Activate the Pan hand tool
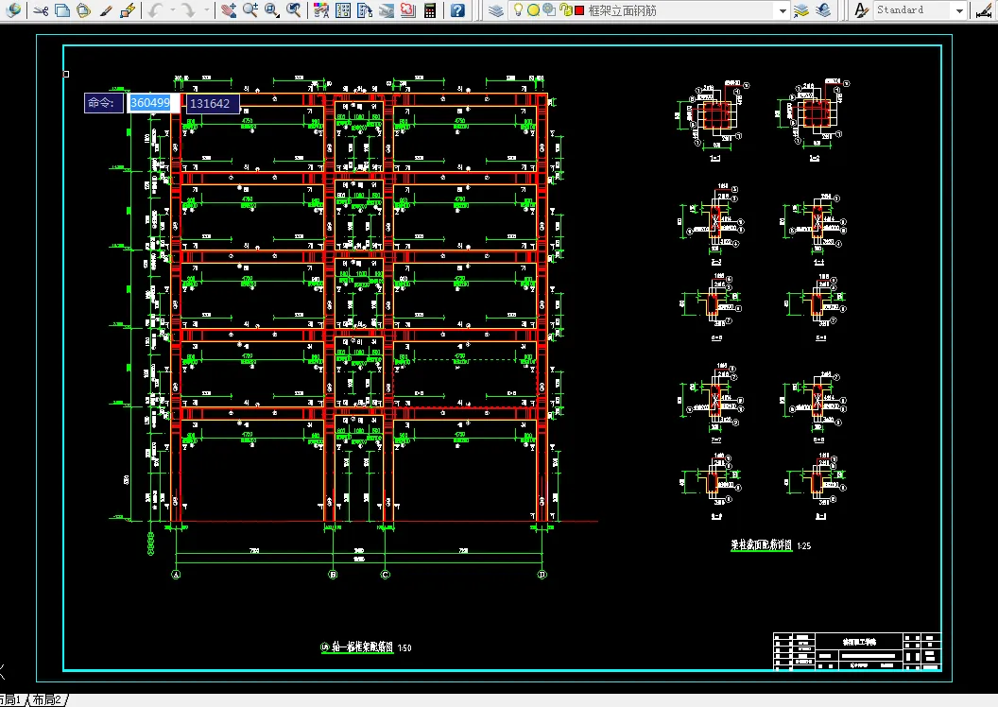 (x=229, y=10)
